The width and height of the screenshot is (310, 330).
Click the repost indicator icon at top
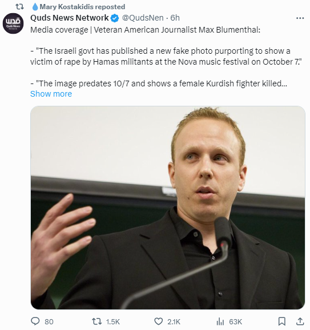click(20, 7)
